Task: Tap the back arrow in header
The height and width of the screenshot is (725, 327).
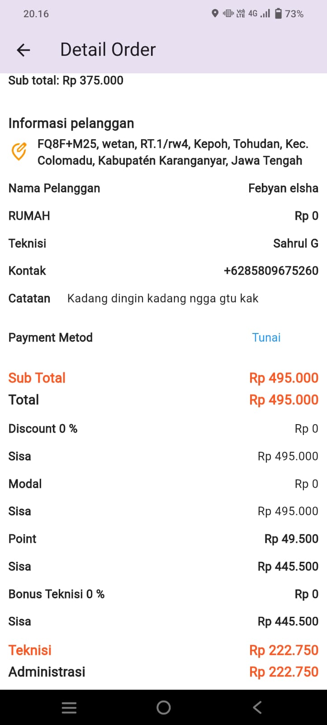Action: coord(23,50)
